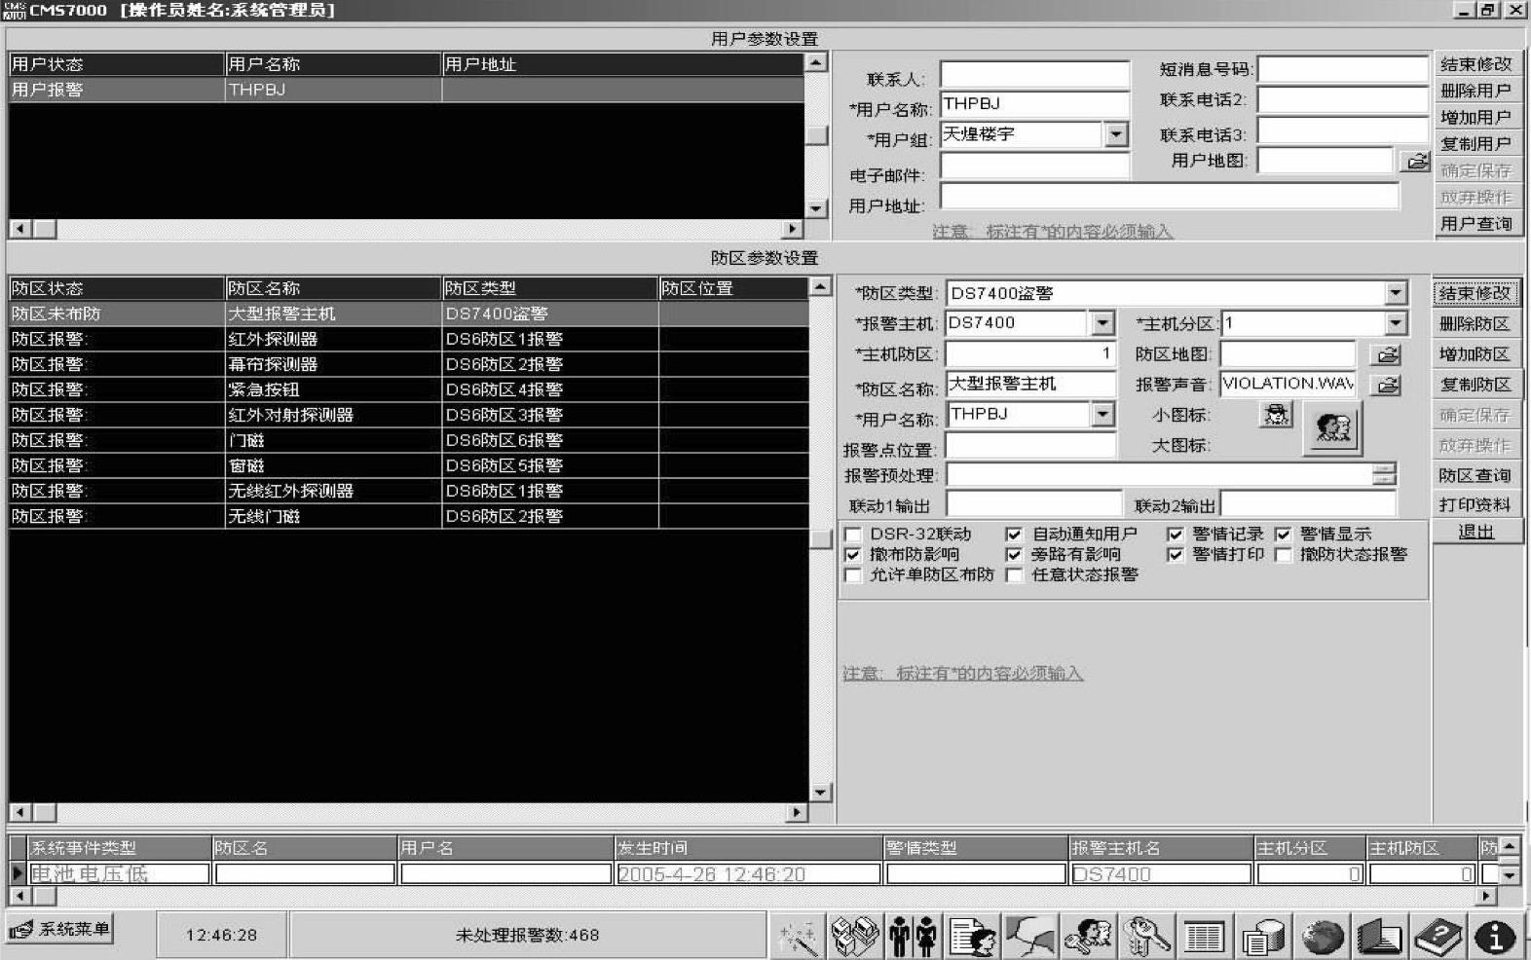Viewport: 1531px width, 960px height.
Task: Toggle 警情打印 checkbox
Action: click(1176, 555)
